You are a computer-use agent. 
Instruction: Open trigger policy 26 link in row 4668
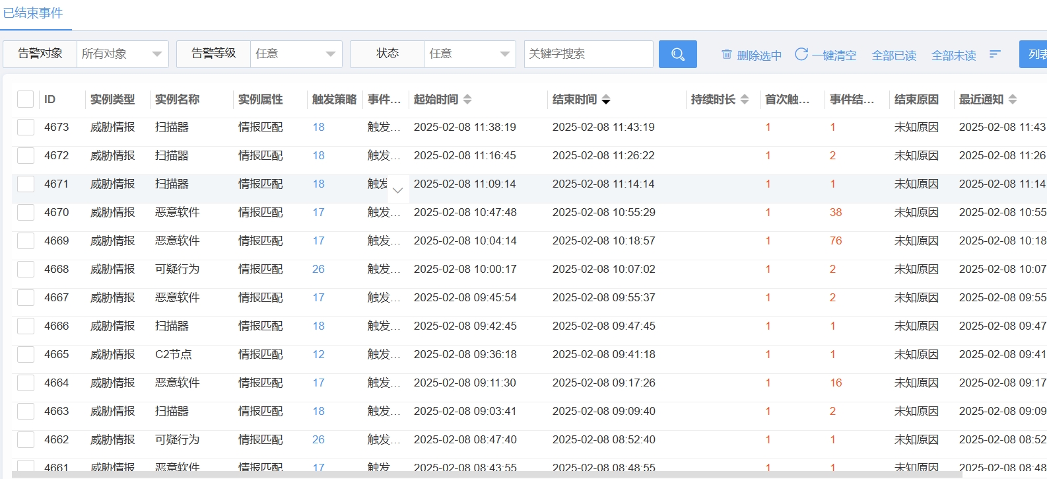pyautogui.click(x=319, y=269)
